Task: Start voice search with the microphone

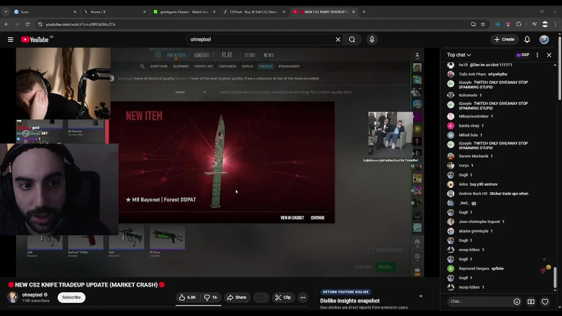Action: tap(372, 39)
